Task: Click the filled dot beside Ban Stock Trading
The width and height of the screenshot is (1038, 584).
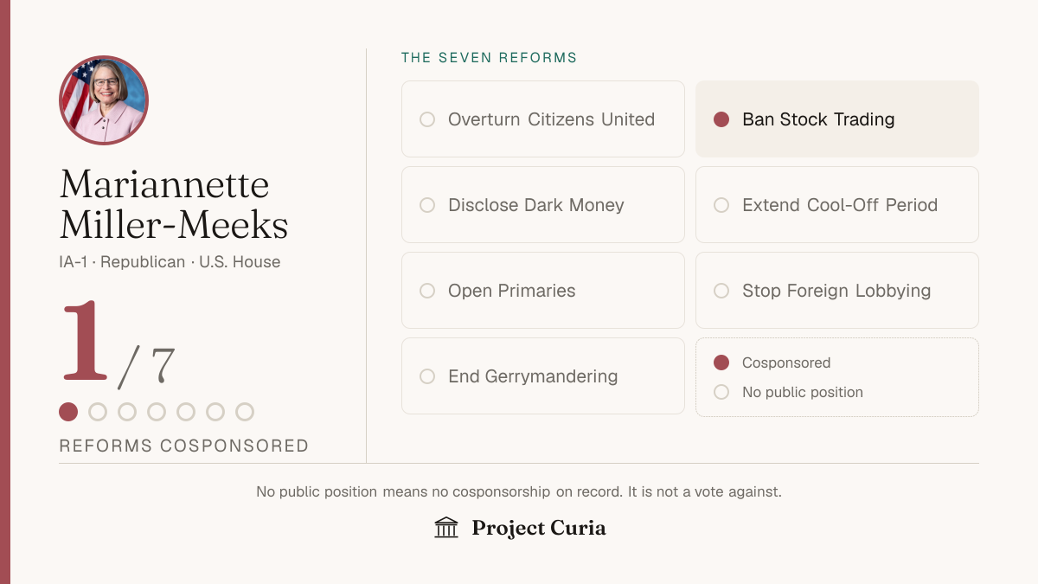Action: (721, 119)
